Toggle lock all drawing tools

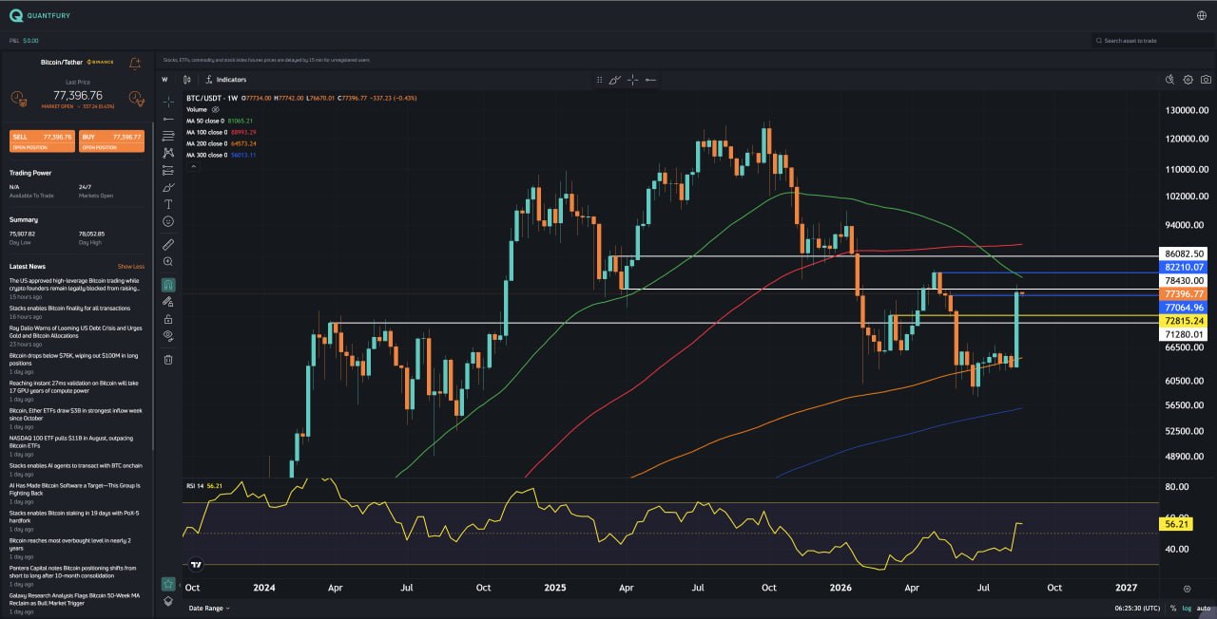coord(168,319)
